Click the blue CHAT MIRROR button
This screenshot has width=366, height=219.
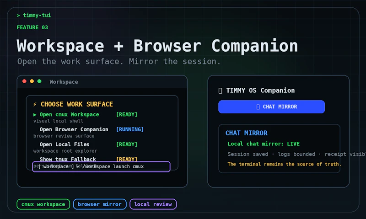[271, 107]
